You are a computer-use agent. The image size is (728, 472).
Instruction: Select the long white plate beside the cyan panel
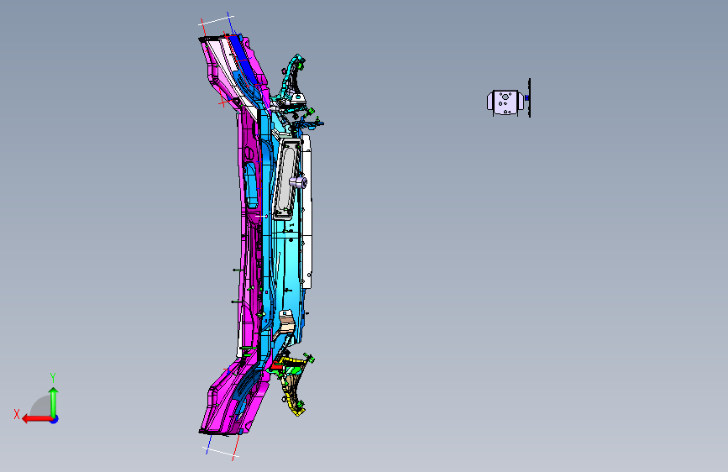tap(306, 212)
